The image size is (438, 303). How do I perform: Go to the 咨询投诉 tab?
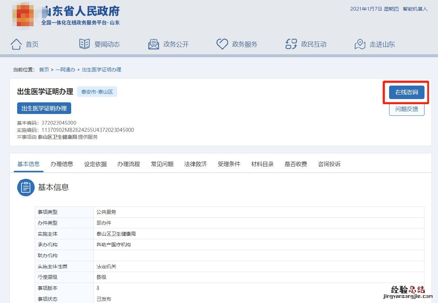329,164
